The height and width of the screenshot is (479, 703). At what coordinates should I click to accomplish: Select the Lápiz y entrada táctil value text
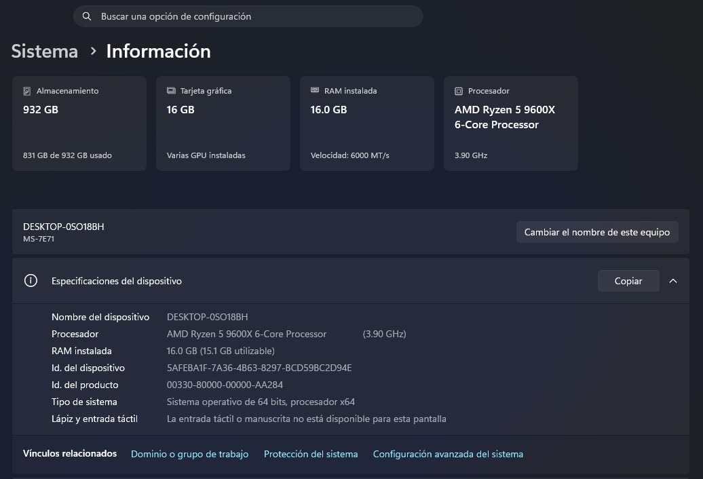[x=307, y=419]
